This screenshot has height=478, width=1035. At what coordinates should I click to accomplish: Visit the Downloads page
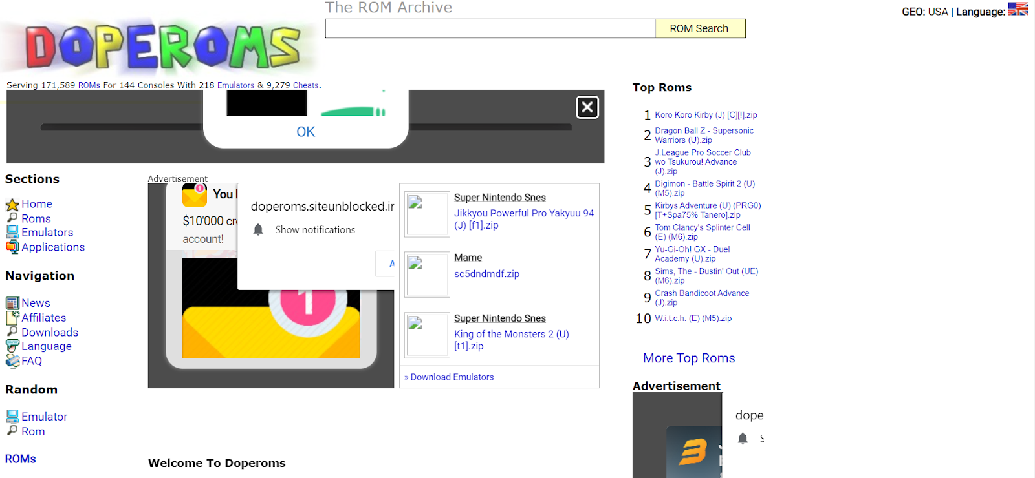coord(50,333)
